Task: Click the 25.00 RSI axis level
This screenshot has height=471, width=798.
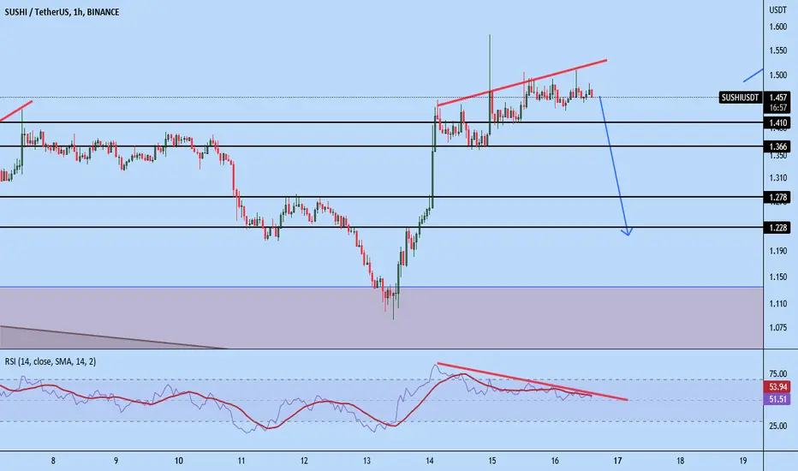Action: (778, 426)
